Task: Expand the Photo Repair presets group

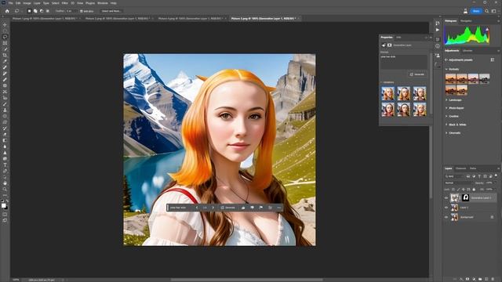Action: [446, 108]
